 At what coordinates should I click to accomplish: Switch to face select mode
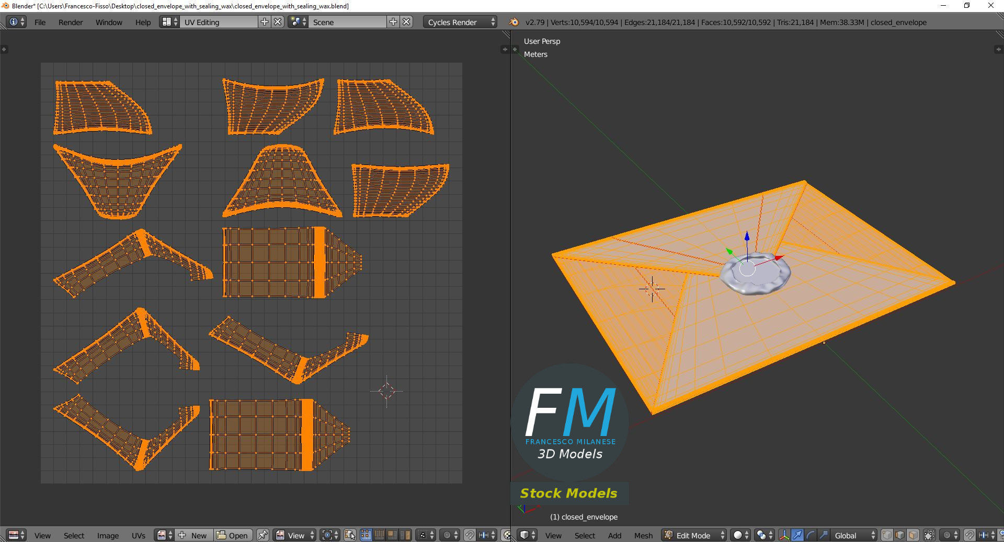(x=913, y=535)
